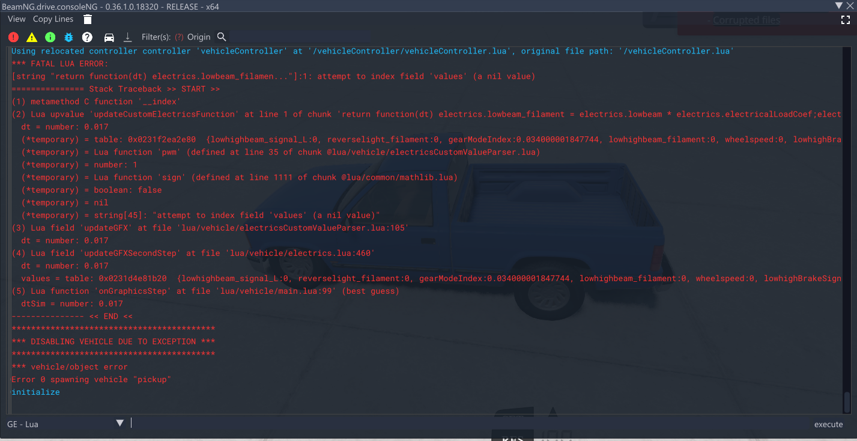
Task: Click '<< END <<' line
Action: click(72, 316)
